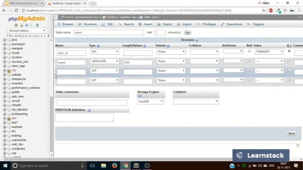Click the help icon next to Type

tap(98, 46)
